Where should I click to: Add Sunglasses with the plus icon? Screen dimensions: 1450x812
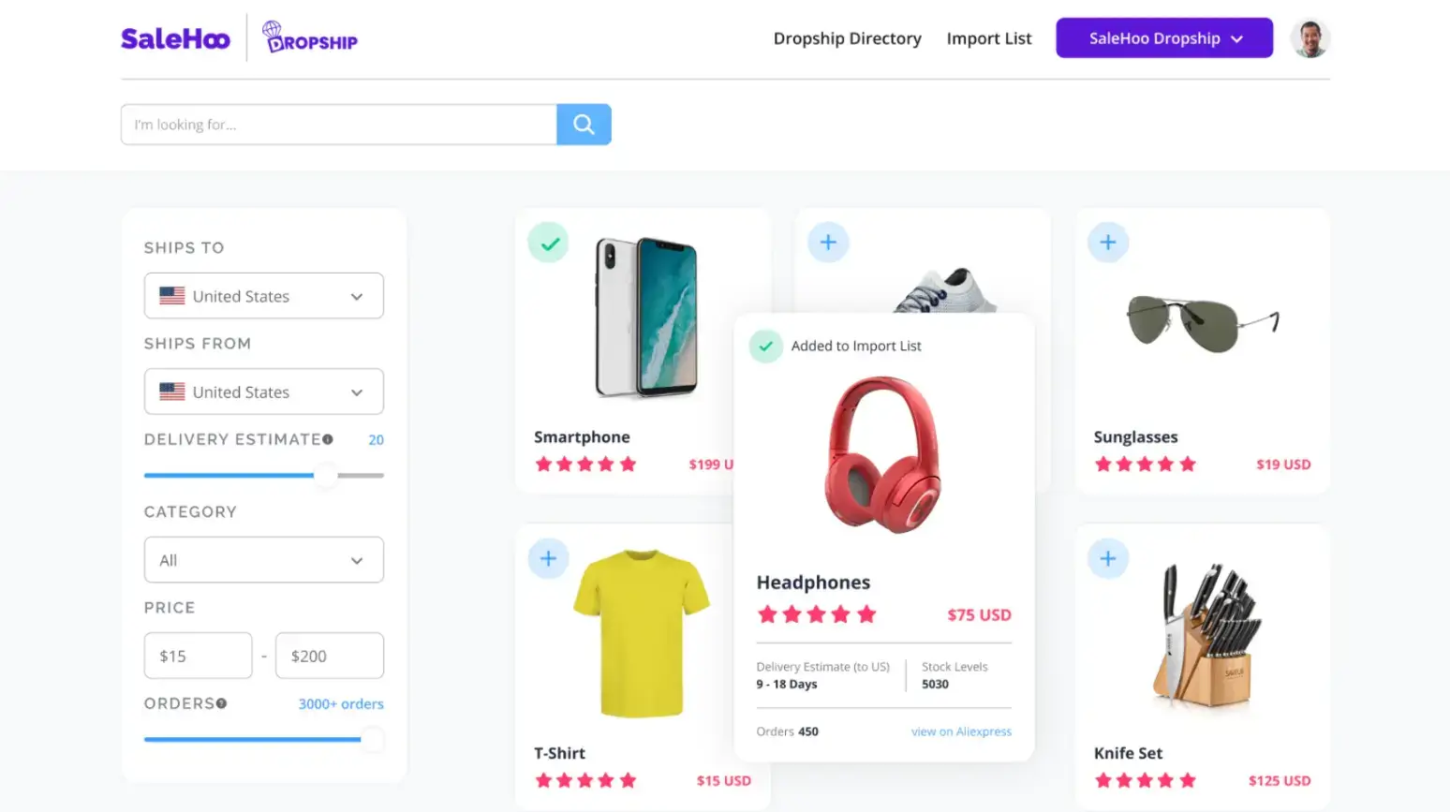click(1108, 243)
